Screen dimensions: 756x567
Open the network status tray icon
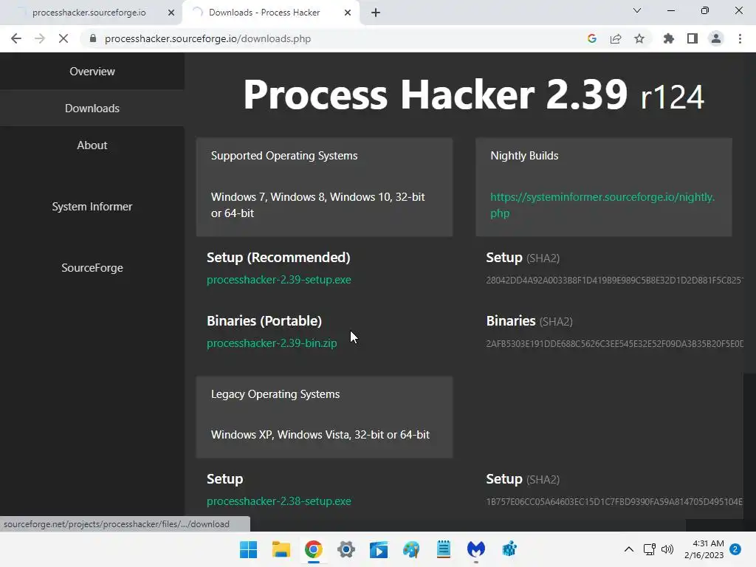(650, 549)
